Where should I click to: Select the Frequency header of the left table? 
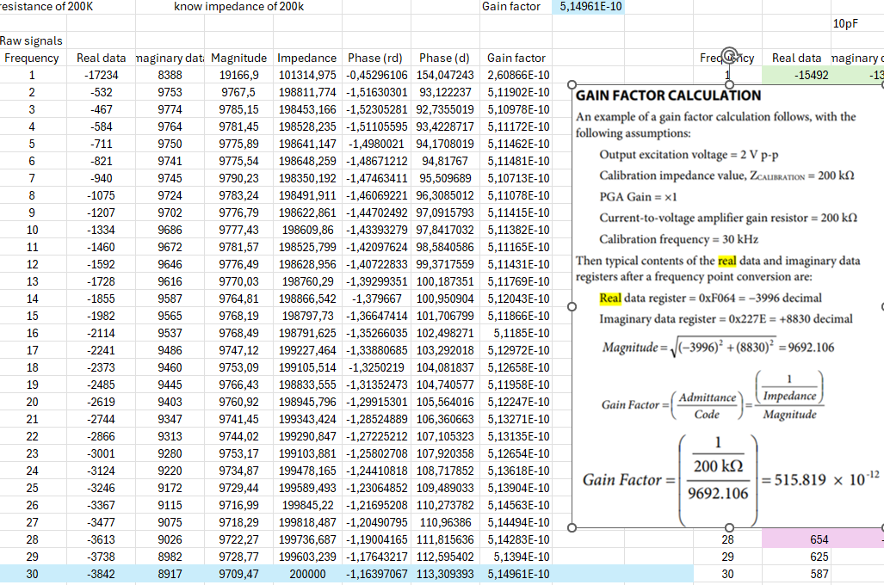(x=32, y=58)
